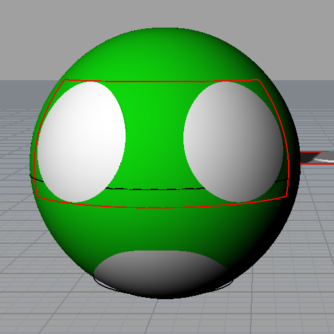Select the gray shaded circular patch on sphere

[233, 142]
